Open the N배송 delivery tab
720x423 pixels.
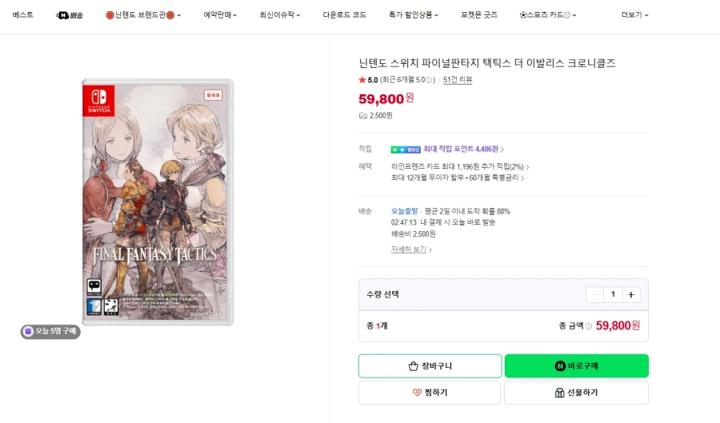click(x=69, y=15)
